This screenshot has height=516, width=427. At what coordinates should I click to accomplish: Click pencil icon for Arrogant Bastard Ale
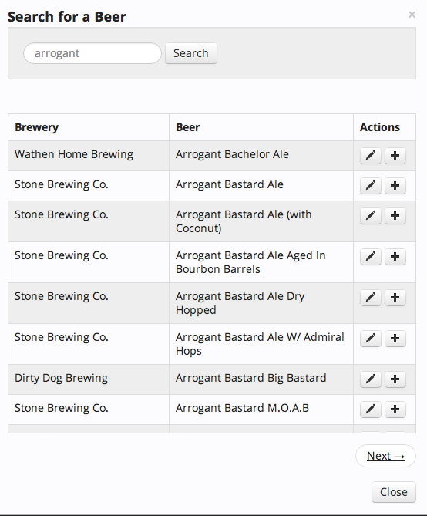pos(371,186)
